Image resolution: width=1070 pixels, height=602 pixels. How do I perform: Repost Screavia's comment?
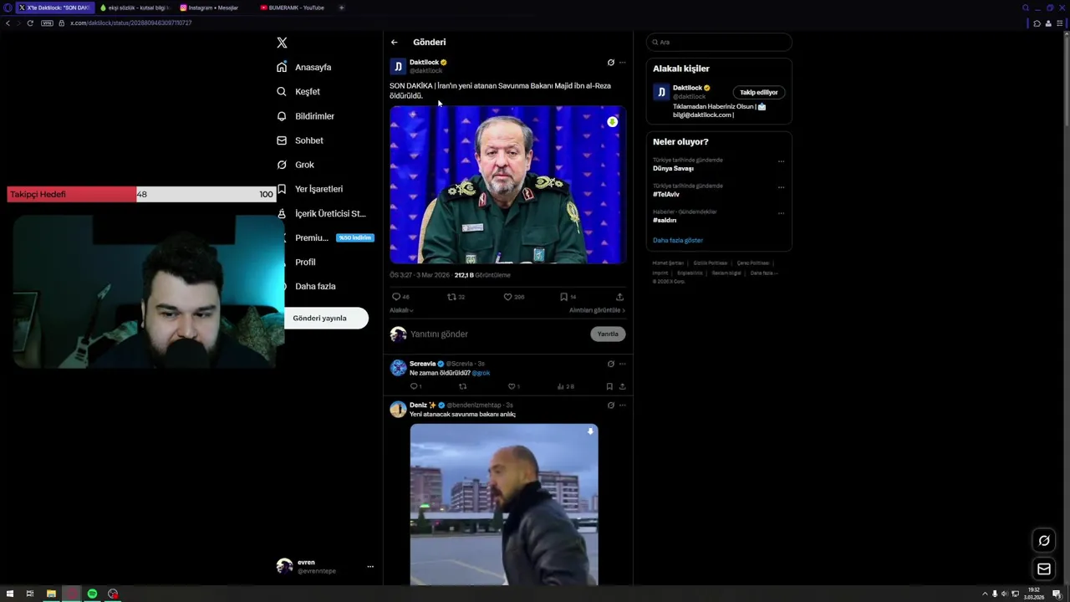[463, 386]
